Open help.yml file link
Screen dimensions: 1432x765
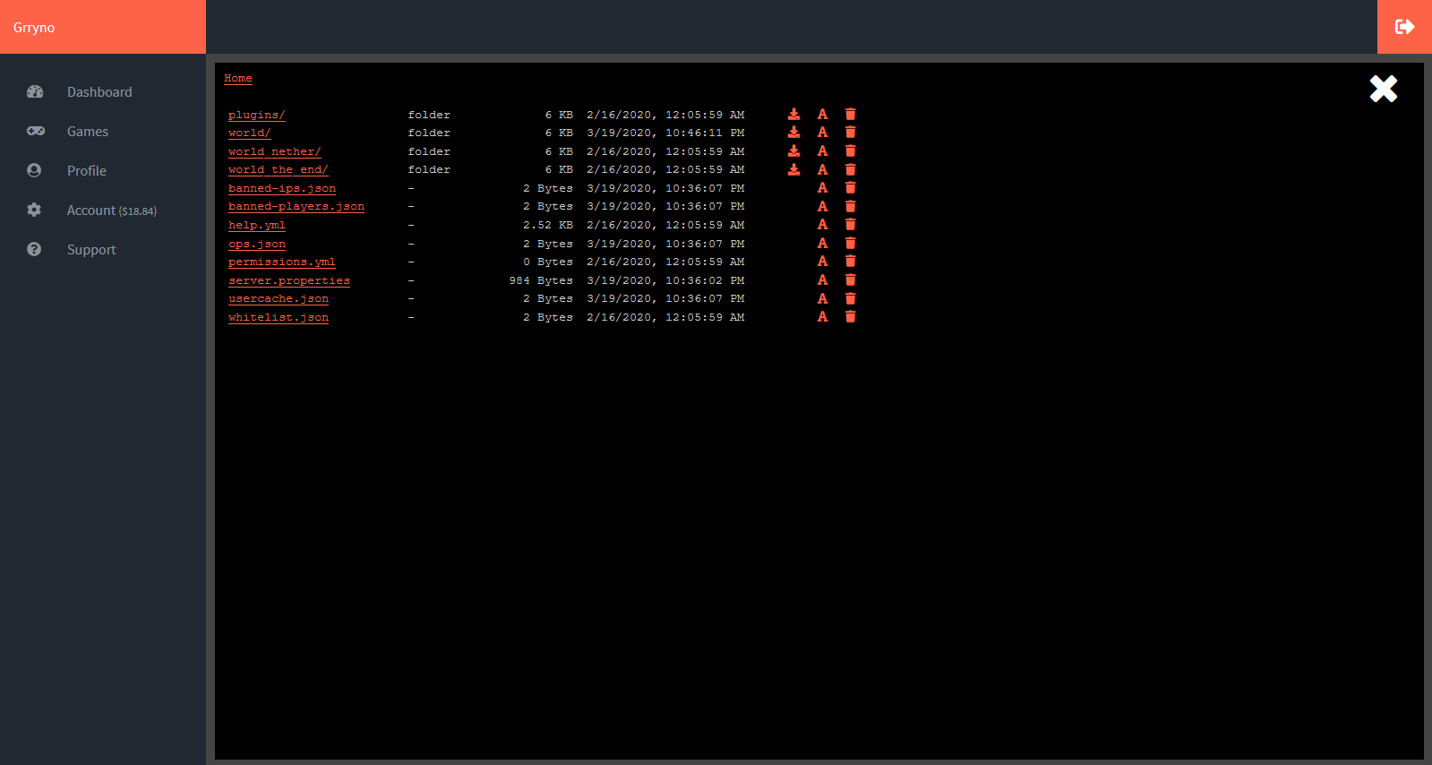pyautogui.click(x=256, y=225)
